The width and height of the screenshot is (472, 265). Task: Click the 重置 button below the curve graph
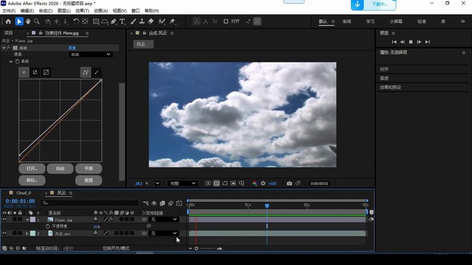pos(89,180)
